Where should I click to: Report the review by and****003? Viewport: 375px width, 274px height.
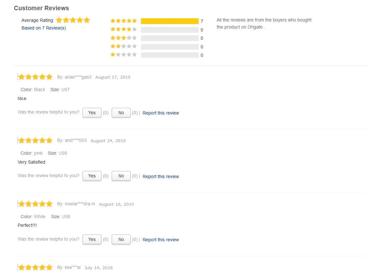[x=161, y=176]
